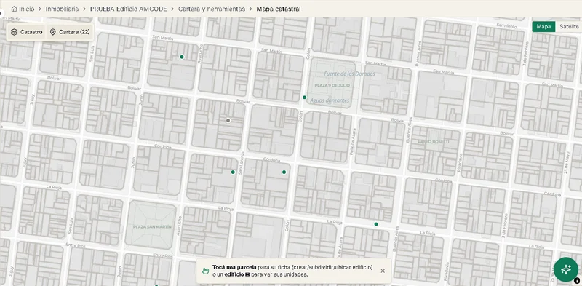Image resolution: width=582 pixels, height=286 pixels.
Task: Select Mapa catastral breadcrumb item
Action: pos(279,9)
